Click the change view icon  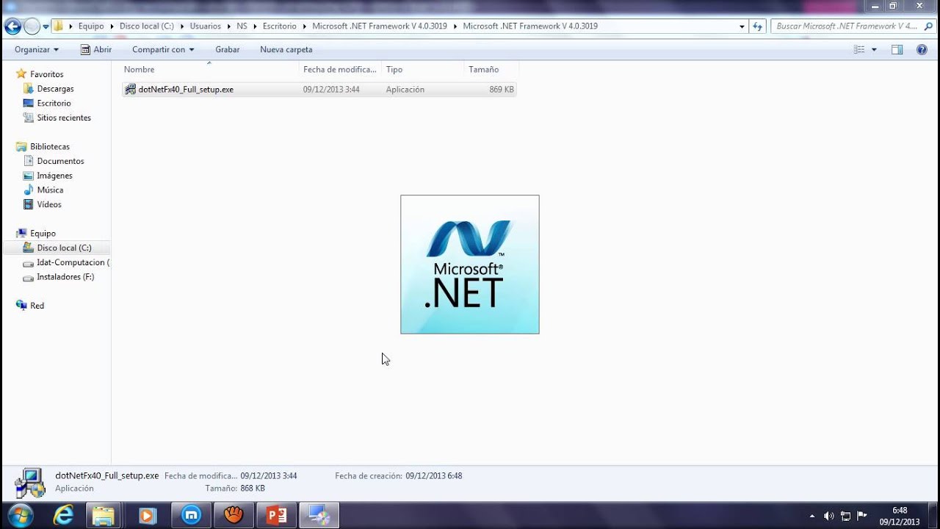859,49
